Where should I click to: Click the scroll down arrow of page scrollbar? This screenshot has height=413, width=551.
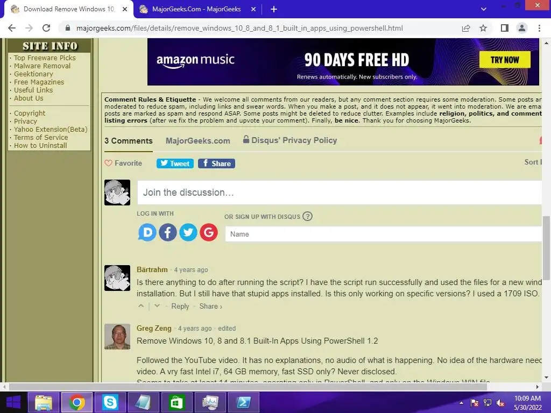[546, 378]
